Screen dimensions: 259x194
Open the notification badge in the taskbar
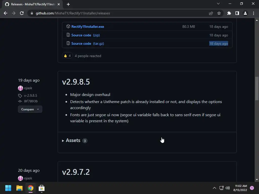[x=252, y=188]
